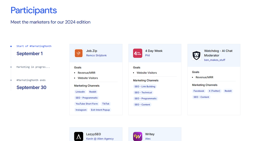The width and height of the screenshot is (259, 141).
Task: Open ben_makes_stuff profile link
Action: tap(214, 60)
